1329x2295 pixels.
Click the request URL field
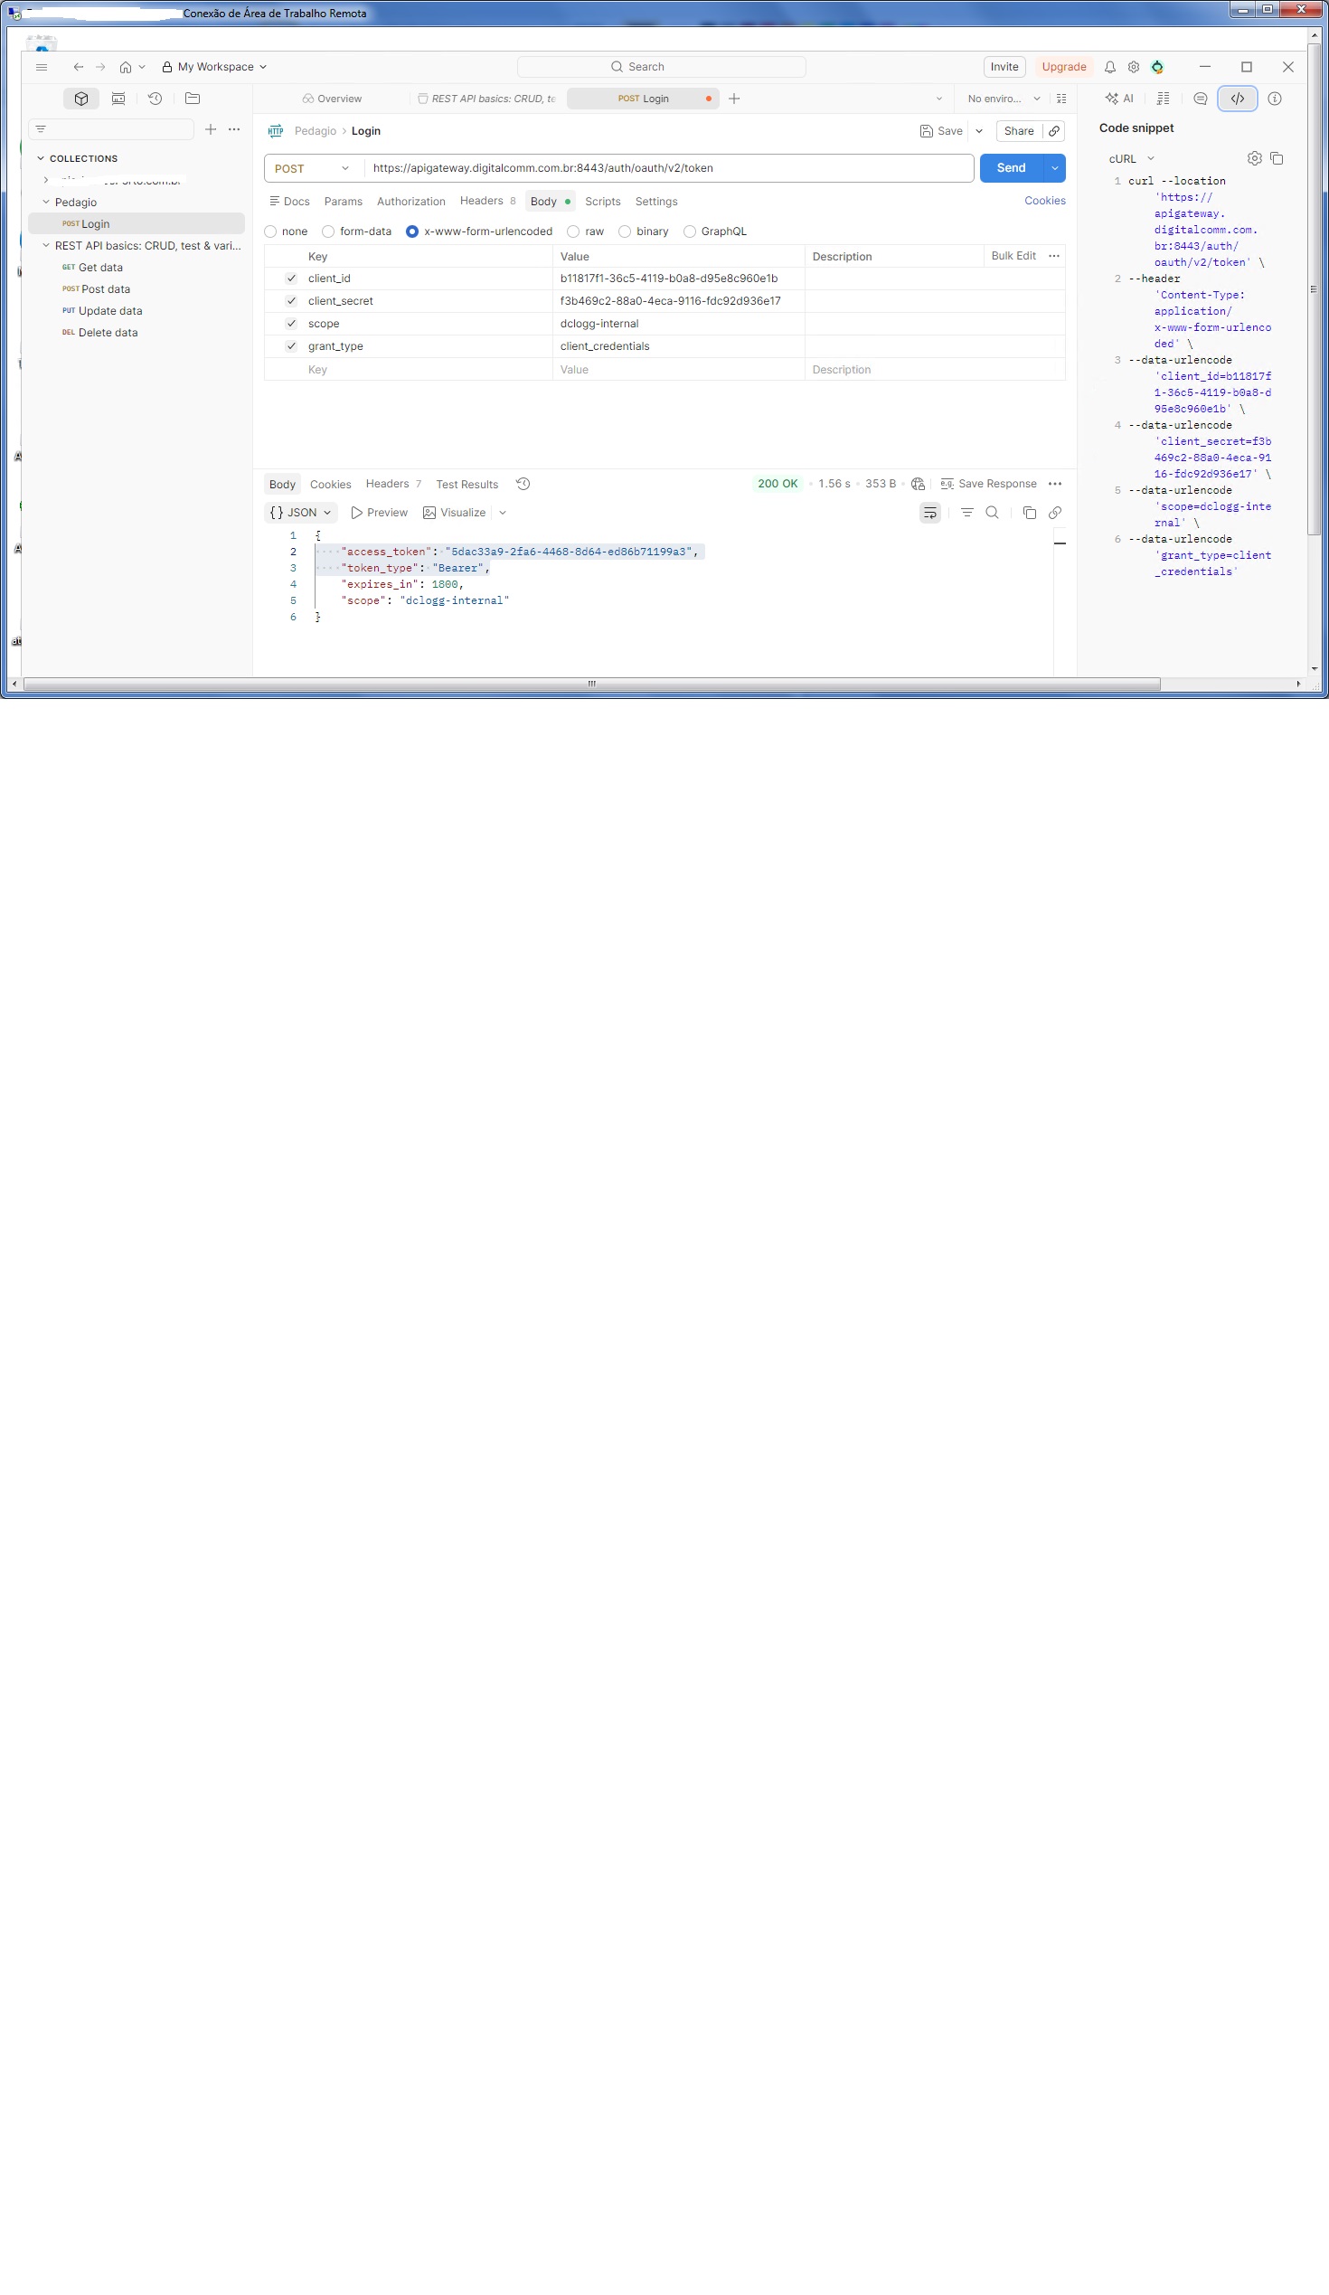click(x=669, y=168)
